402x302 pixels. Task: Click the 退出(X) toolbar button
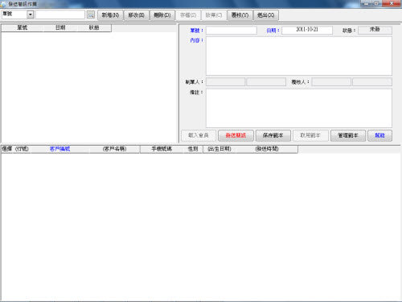pos(266,15)
